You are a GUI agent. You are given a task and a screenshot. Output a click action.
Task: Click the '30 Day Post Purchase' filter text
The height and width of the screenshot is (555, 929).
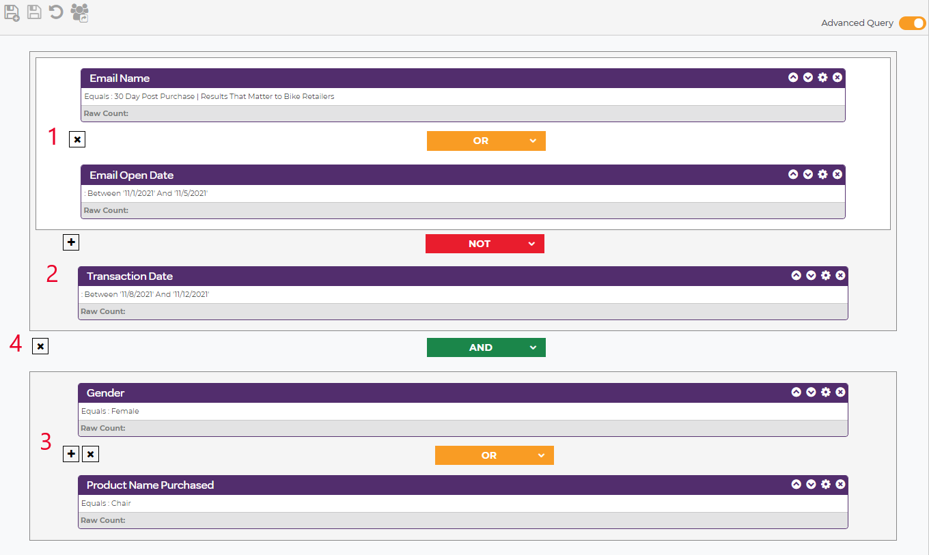click(x=209, y=97)
